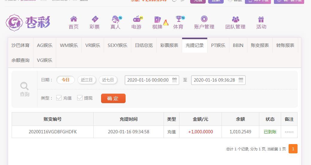The width and height of the screenshot is (311, 165).
Task: Go to page 1 in pagination
Action: 293,149
